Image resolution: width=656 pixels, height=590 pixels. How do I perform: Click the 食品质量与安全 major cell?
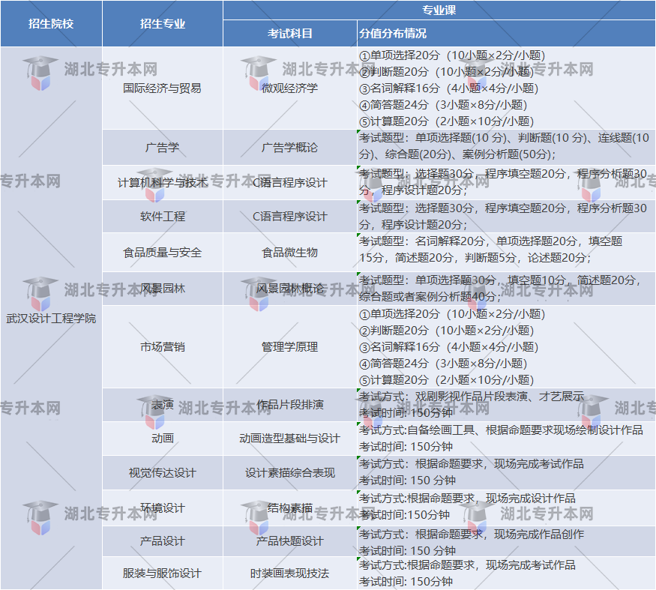point(163,253)
